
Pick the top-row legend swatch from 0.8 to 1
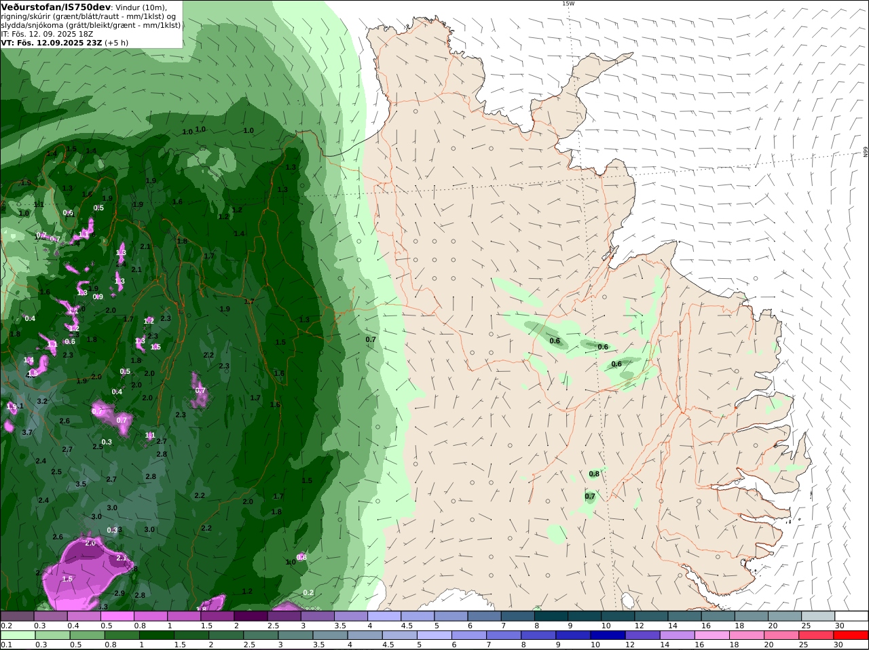150,616
